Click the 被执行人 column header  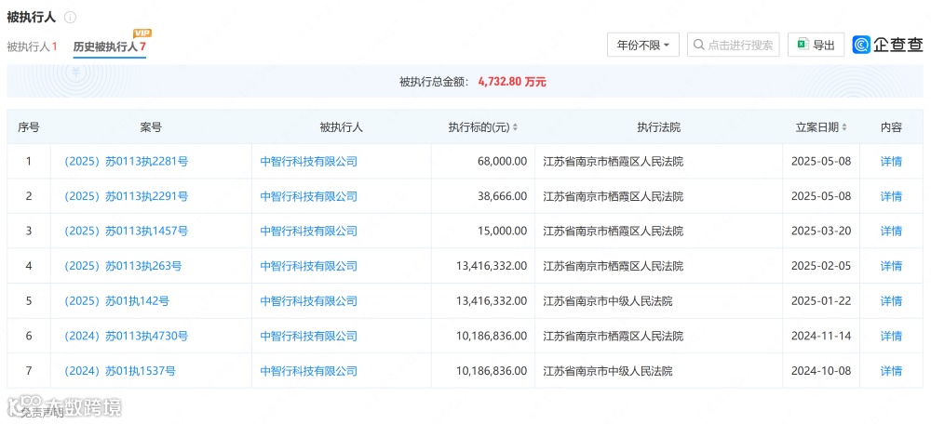[x=342, y=126]
